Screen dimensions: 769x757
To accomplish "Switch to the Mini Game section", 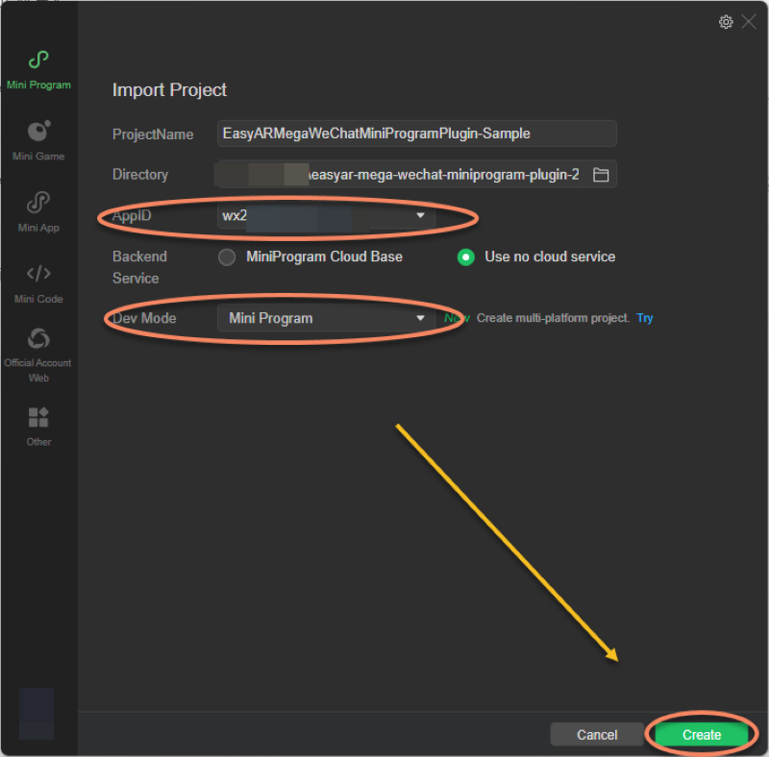I will (38, 134).
